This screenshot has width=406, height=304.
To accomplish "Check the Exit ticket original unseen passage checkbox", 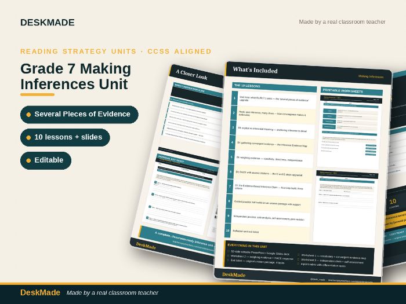I will [x=228, y=260].
